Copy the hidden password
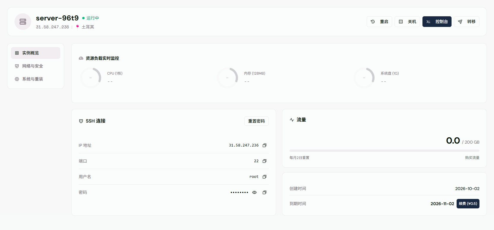 265,192
